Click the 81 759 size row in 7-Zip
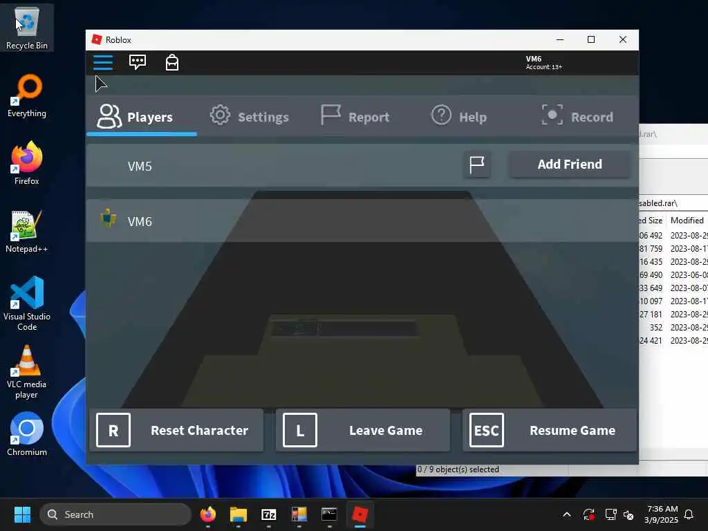 point(673,249)
